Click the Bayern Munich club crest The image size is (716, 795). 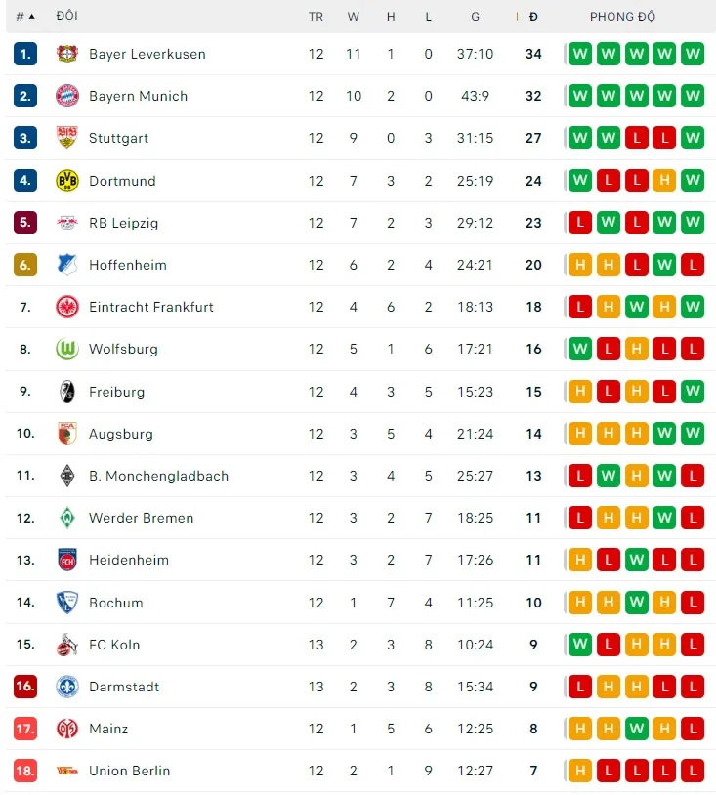pyautogui.click(x=66, y=96)
